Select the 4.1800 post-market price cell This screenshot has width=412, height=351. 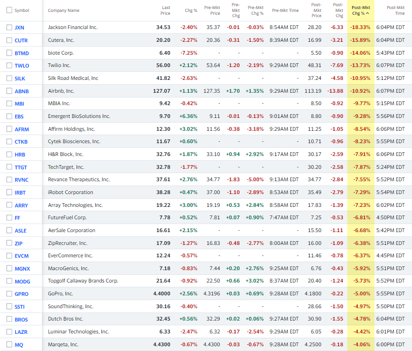[313, 294]
